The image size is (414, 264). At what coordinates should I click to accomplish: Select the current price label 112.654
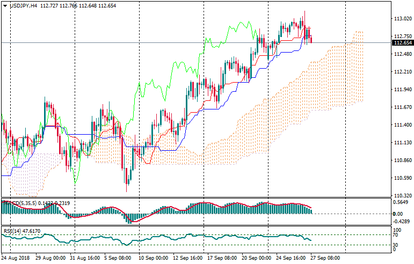coord(403,43)
